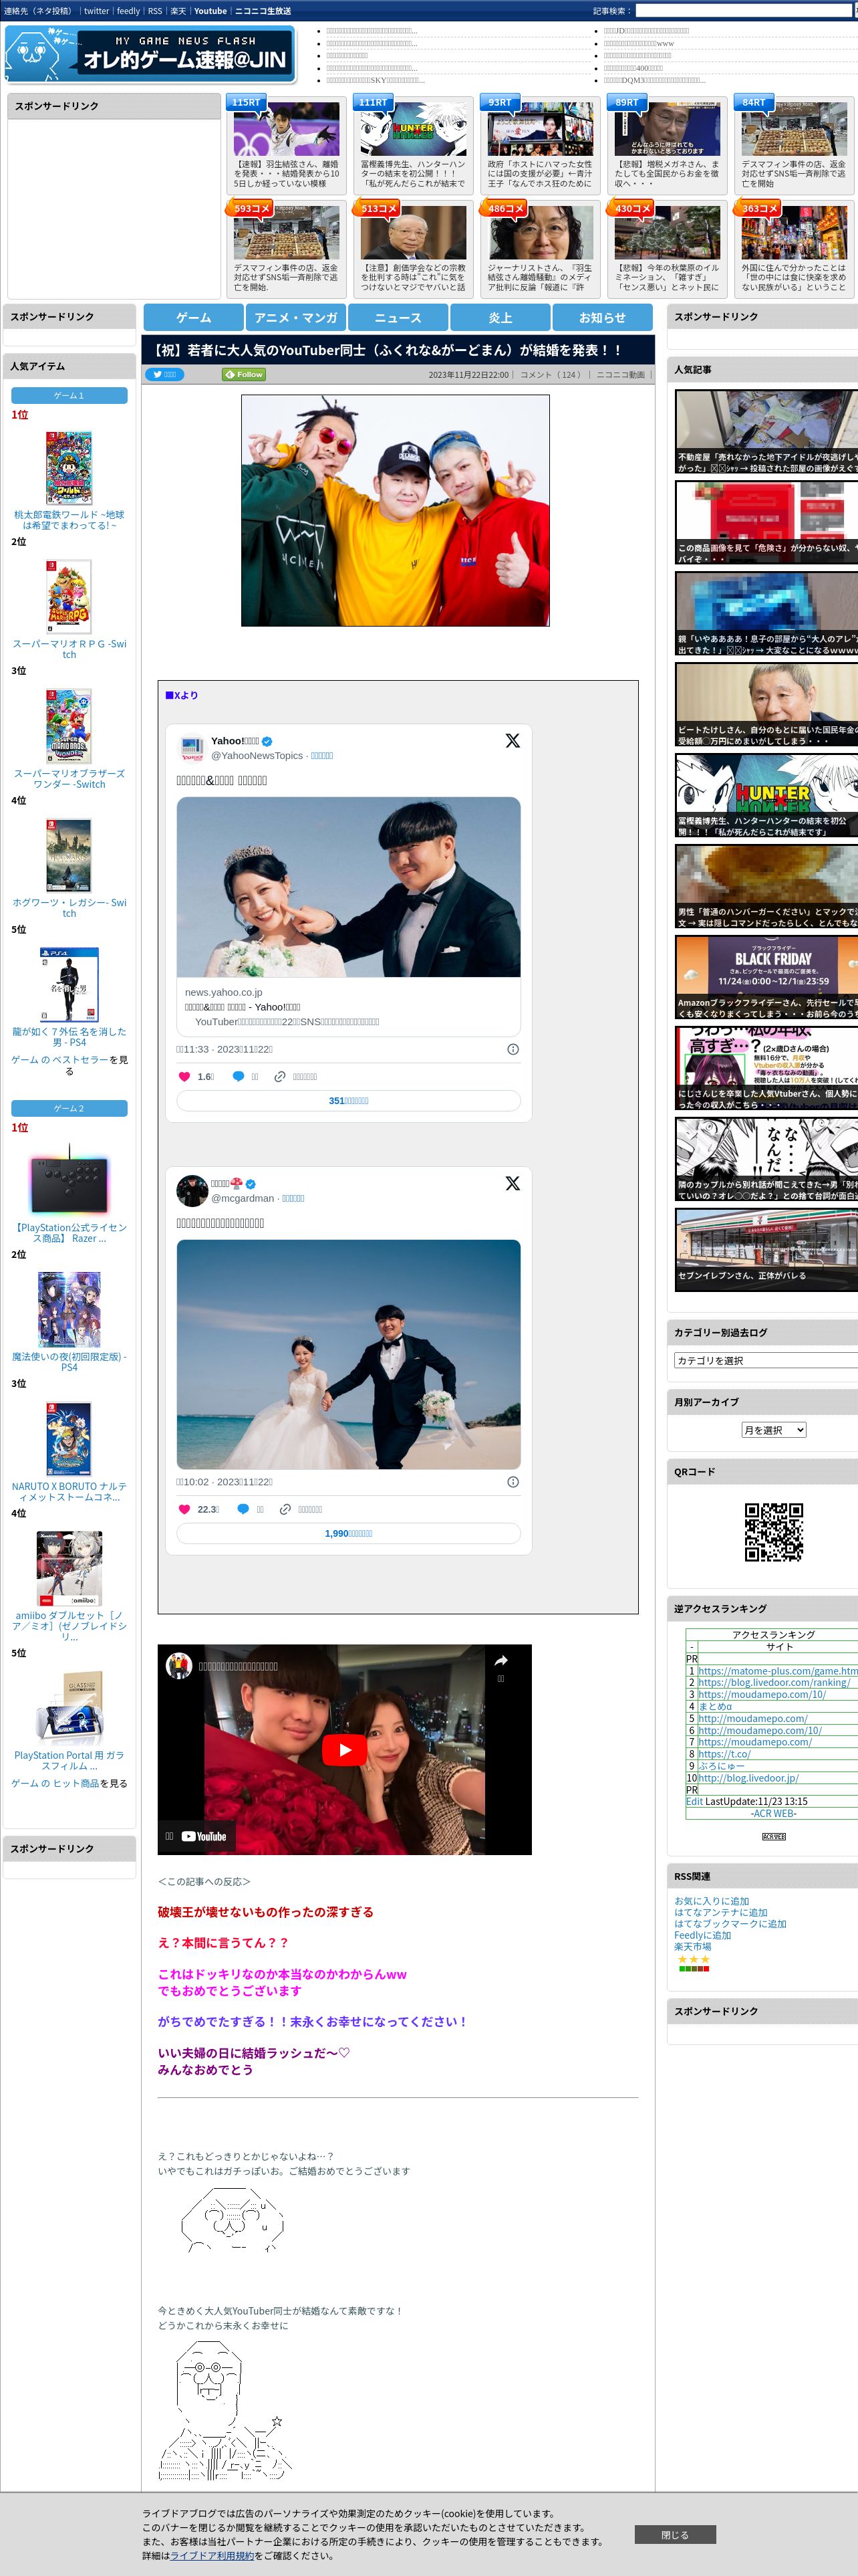Open the コメント（124）link under the title
This screenshot has height=2576, width=858.
pos(551,375)
